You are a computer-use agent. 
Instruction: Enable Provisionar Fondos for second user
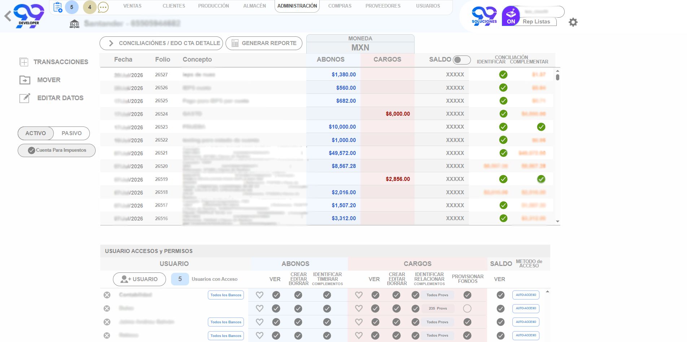pyautogui.click(x=467, y=308)
